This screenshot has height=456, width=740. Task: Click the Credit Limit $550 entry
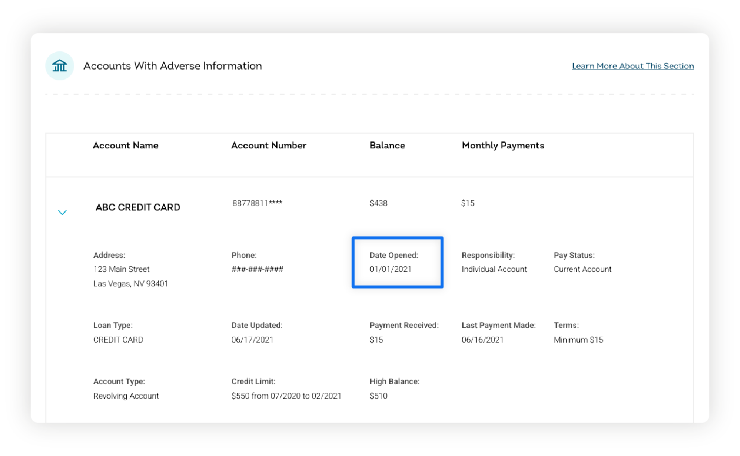point(286,396)
